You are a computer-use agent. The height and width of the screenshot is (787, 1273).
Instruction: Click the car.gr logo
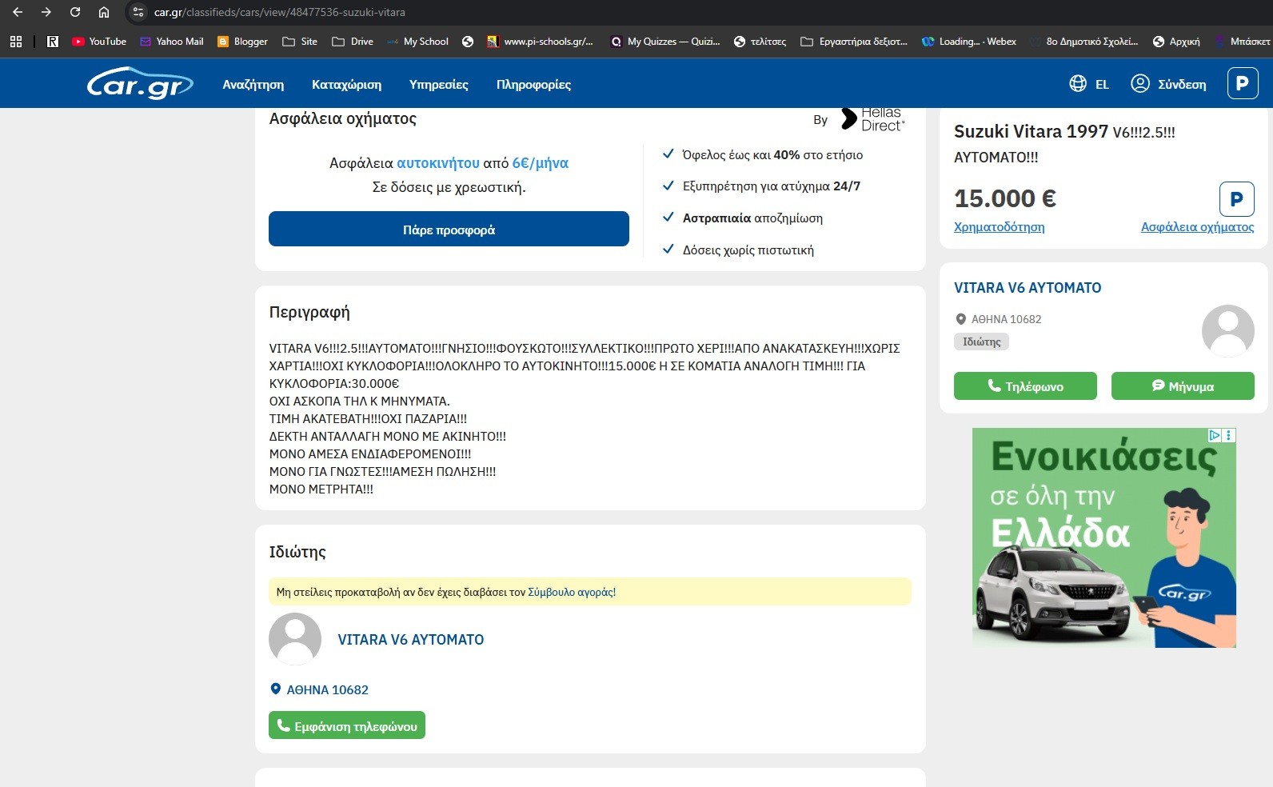[x=140, y=83]
